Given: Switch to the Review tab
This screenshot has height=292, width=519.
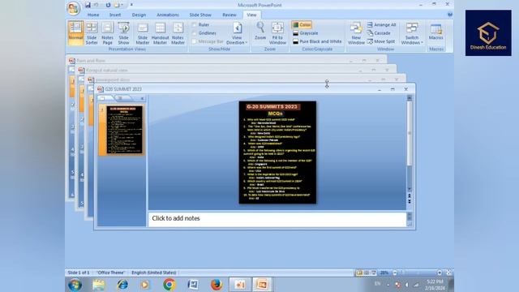Looking at the screenshot, I should tap(229, 15).
